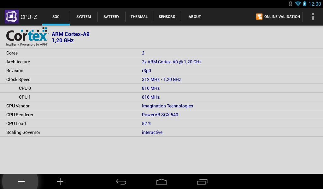Click the 1,20 GHz heading text
The width and height of the screenshot is (323, 189).
[x=63, y=41]
